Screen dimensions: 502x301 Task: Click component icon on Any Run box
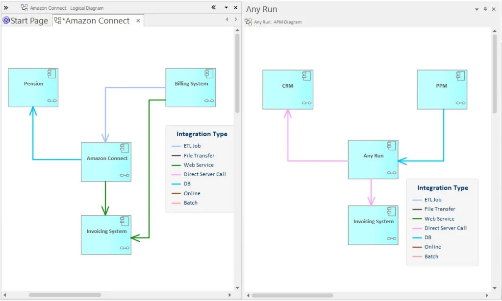click(x=391, y=146)
